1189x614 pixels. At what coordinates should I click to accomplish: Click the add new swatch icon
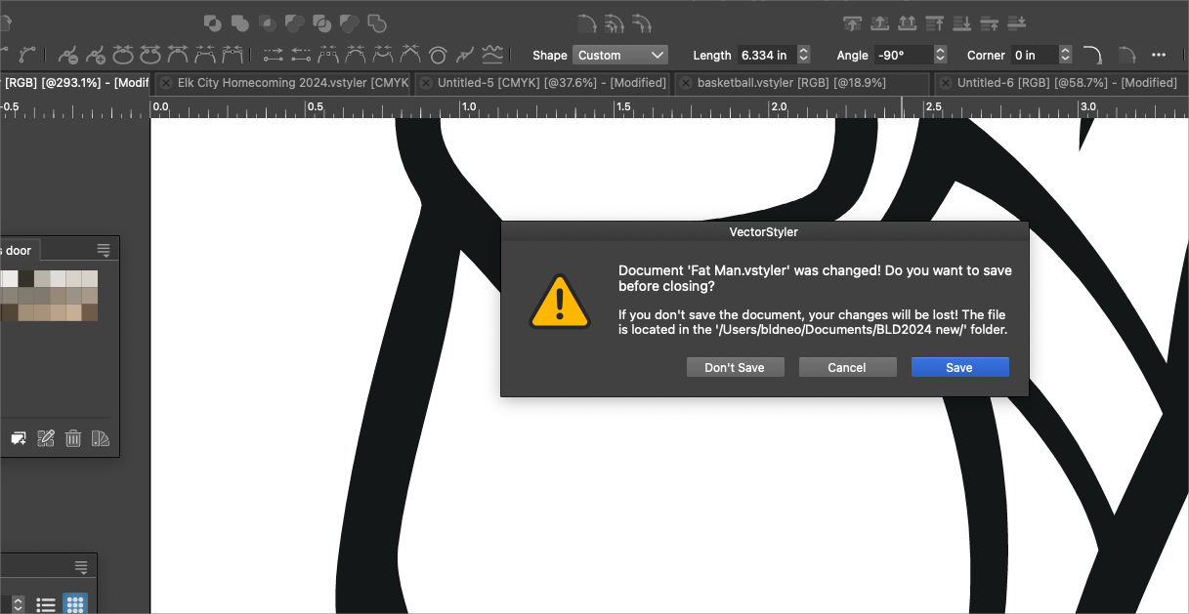click(x=19, y=438)
